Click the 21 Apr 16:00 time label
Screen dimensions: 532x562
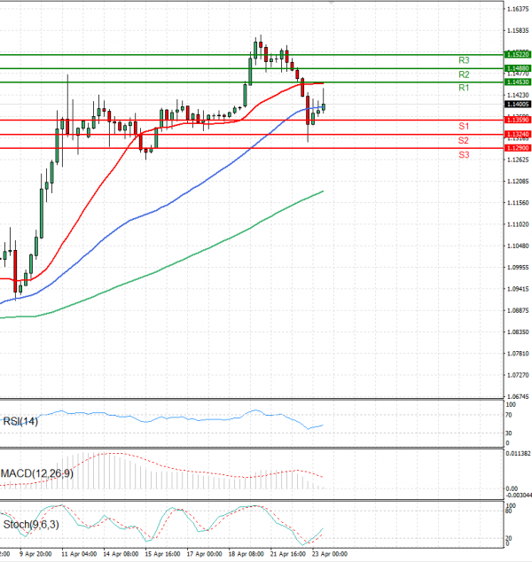click(288, 554)
